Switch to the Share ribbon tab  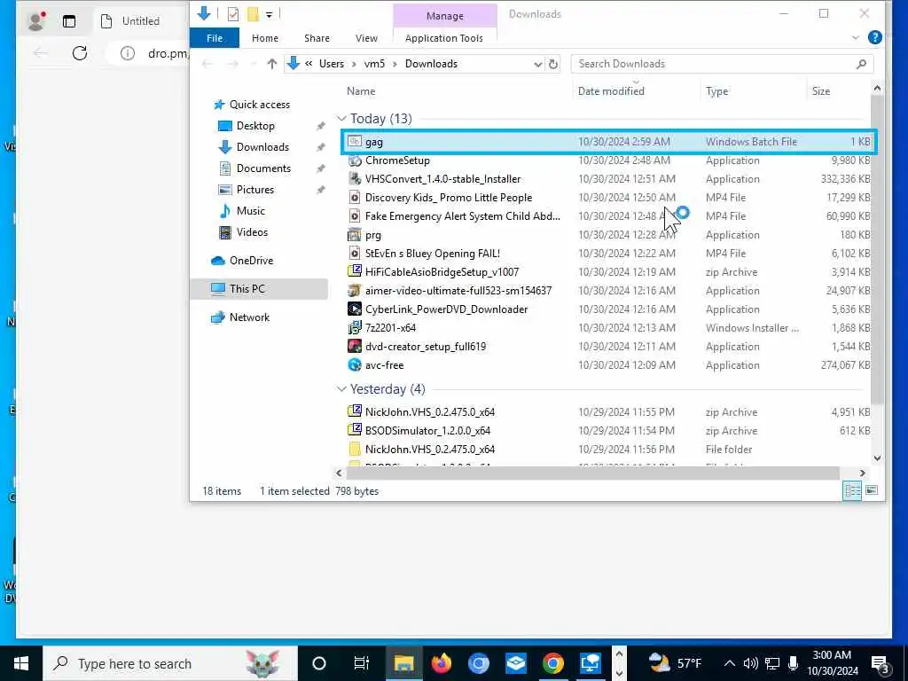(x=317, y=38)
